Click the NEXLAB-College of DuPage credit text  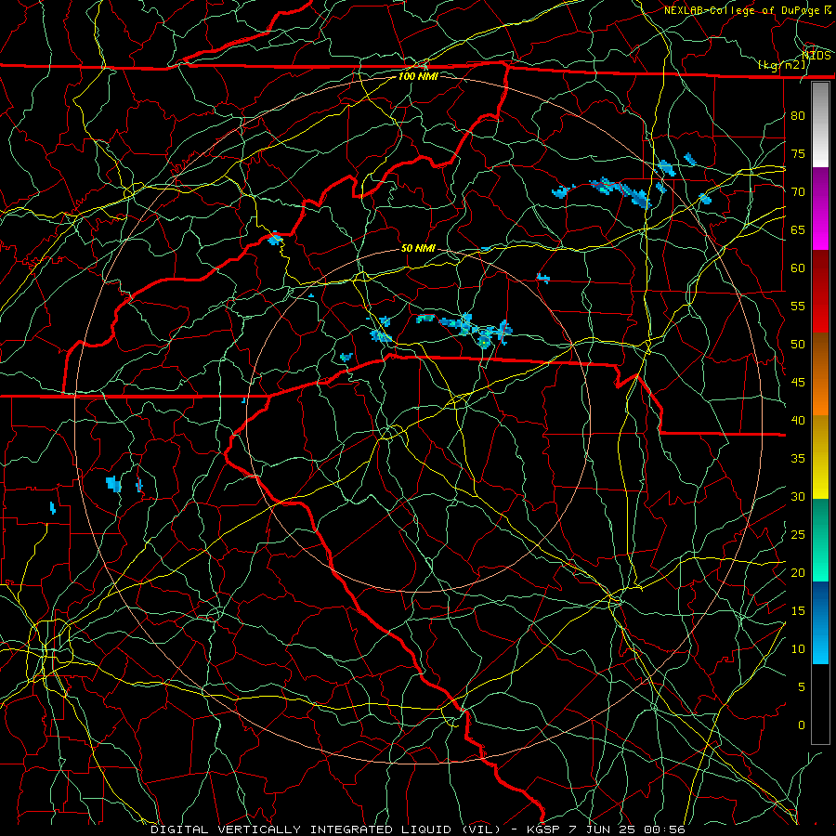(x=747, y=10)
